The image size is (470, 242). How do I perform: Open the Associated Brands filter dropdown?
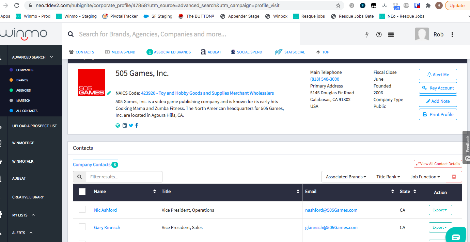(346, 177)
